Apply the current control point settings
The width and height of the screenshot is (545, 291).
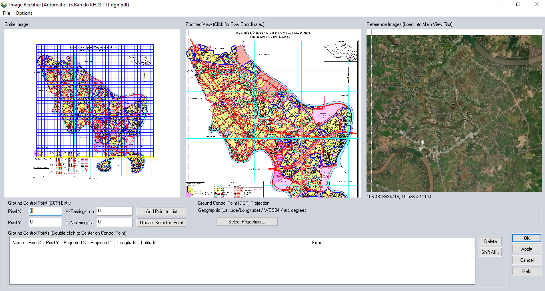point(527,249)
